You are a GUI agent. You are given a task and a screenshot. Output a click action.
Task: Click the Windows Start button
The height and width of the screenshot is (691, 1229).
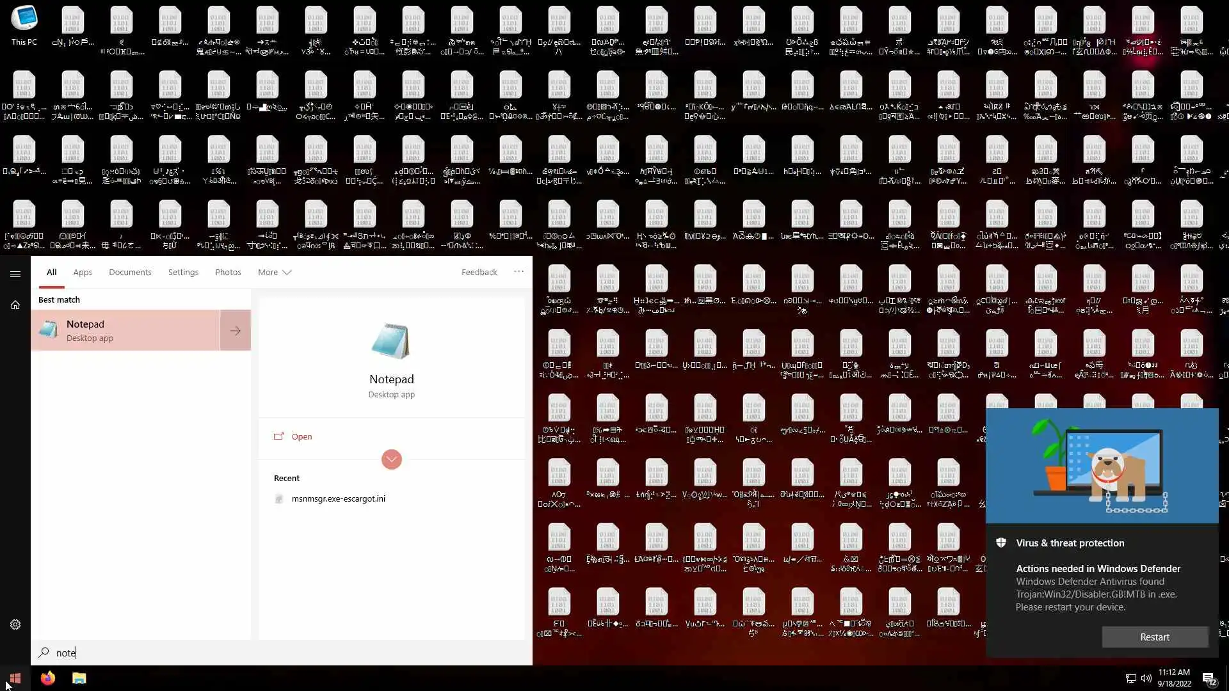pyautogui.click(x=15, y=678)
